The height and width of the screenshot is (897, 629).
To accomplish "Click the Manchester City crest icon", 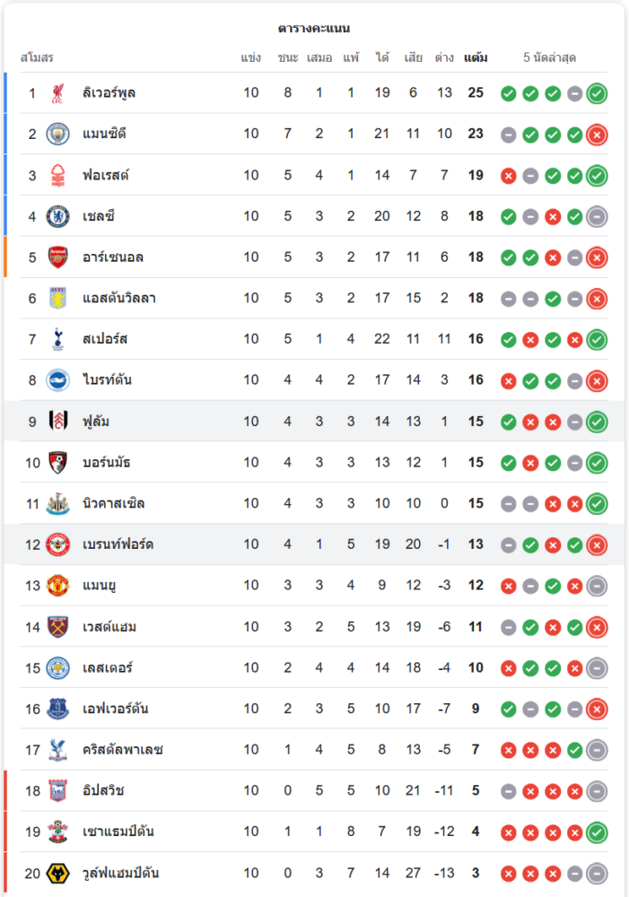I will click(57, 134).
